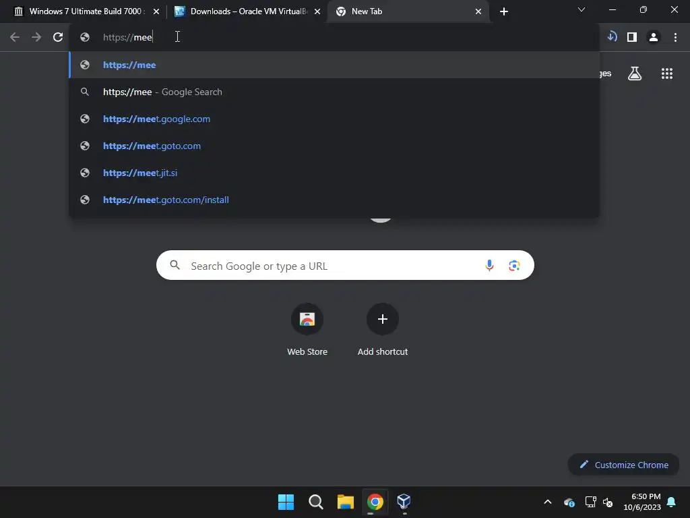The height and width of the screenshot is (518, 690).
Task: Close the New Tab tab
Action: 478,12
